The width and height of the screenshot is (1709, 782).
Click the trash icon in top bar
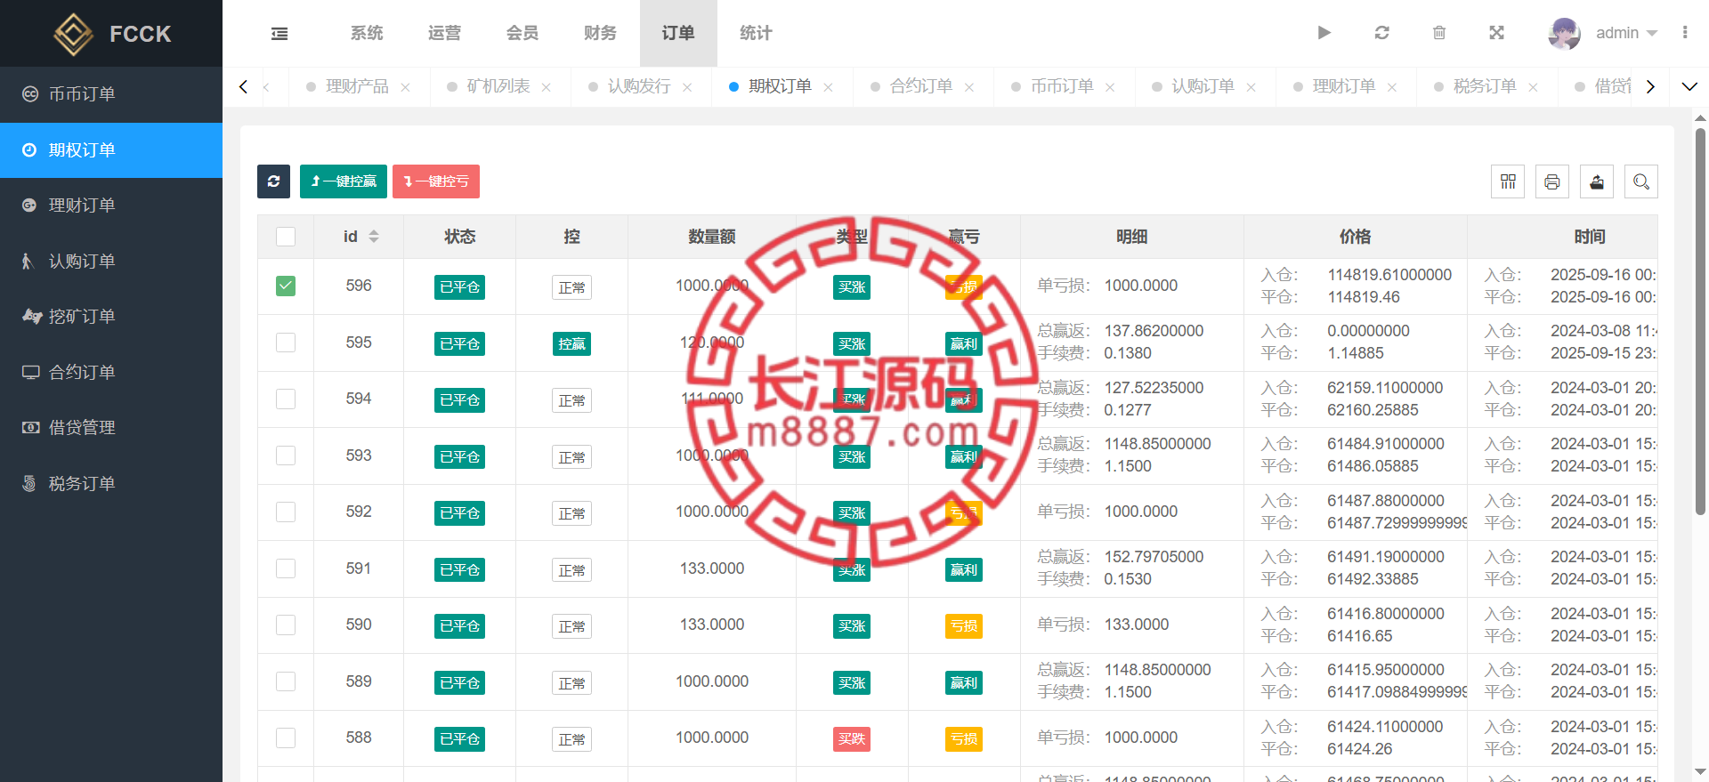(x=1439, y=33)
